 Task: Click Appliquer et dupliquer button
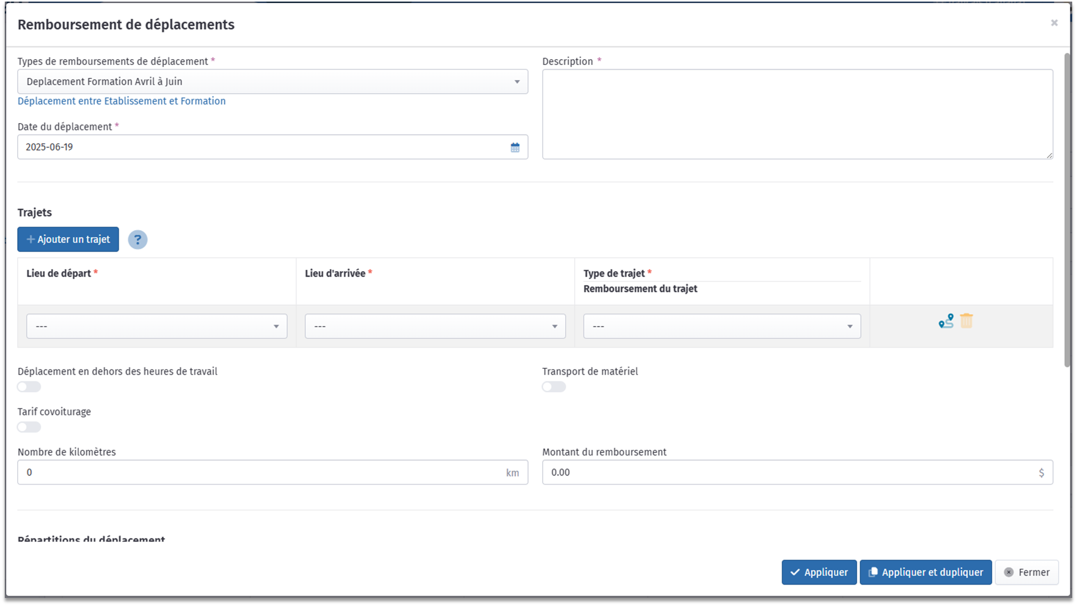pos(925,572)
